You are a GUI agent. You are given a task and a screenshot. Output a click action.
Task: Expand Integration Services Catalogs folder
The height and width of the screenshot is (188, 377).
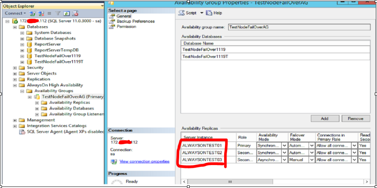coord(15,126)
